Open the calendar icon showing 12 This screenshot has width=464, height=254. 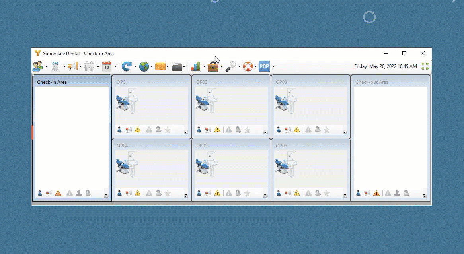click(107, 66)
